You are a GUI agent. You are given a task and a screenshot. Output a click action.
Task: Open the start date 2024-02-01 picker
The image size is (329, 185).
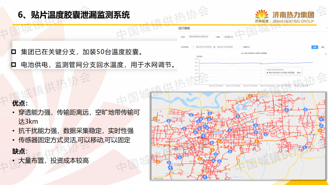click(203, 47)
